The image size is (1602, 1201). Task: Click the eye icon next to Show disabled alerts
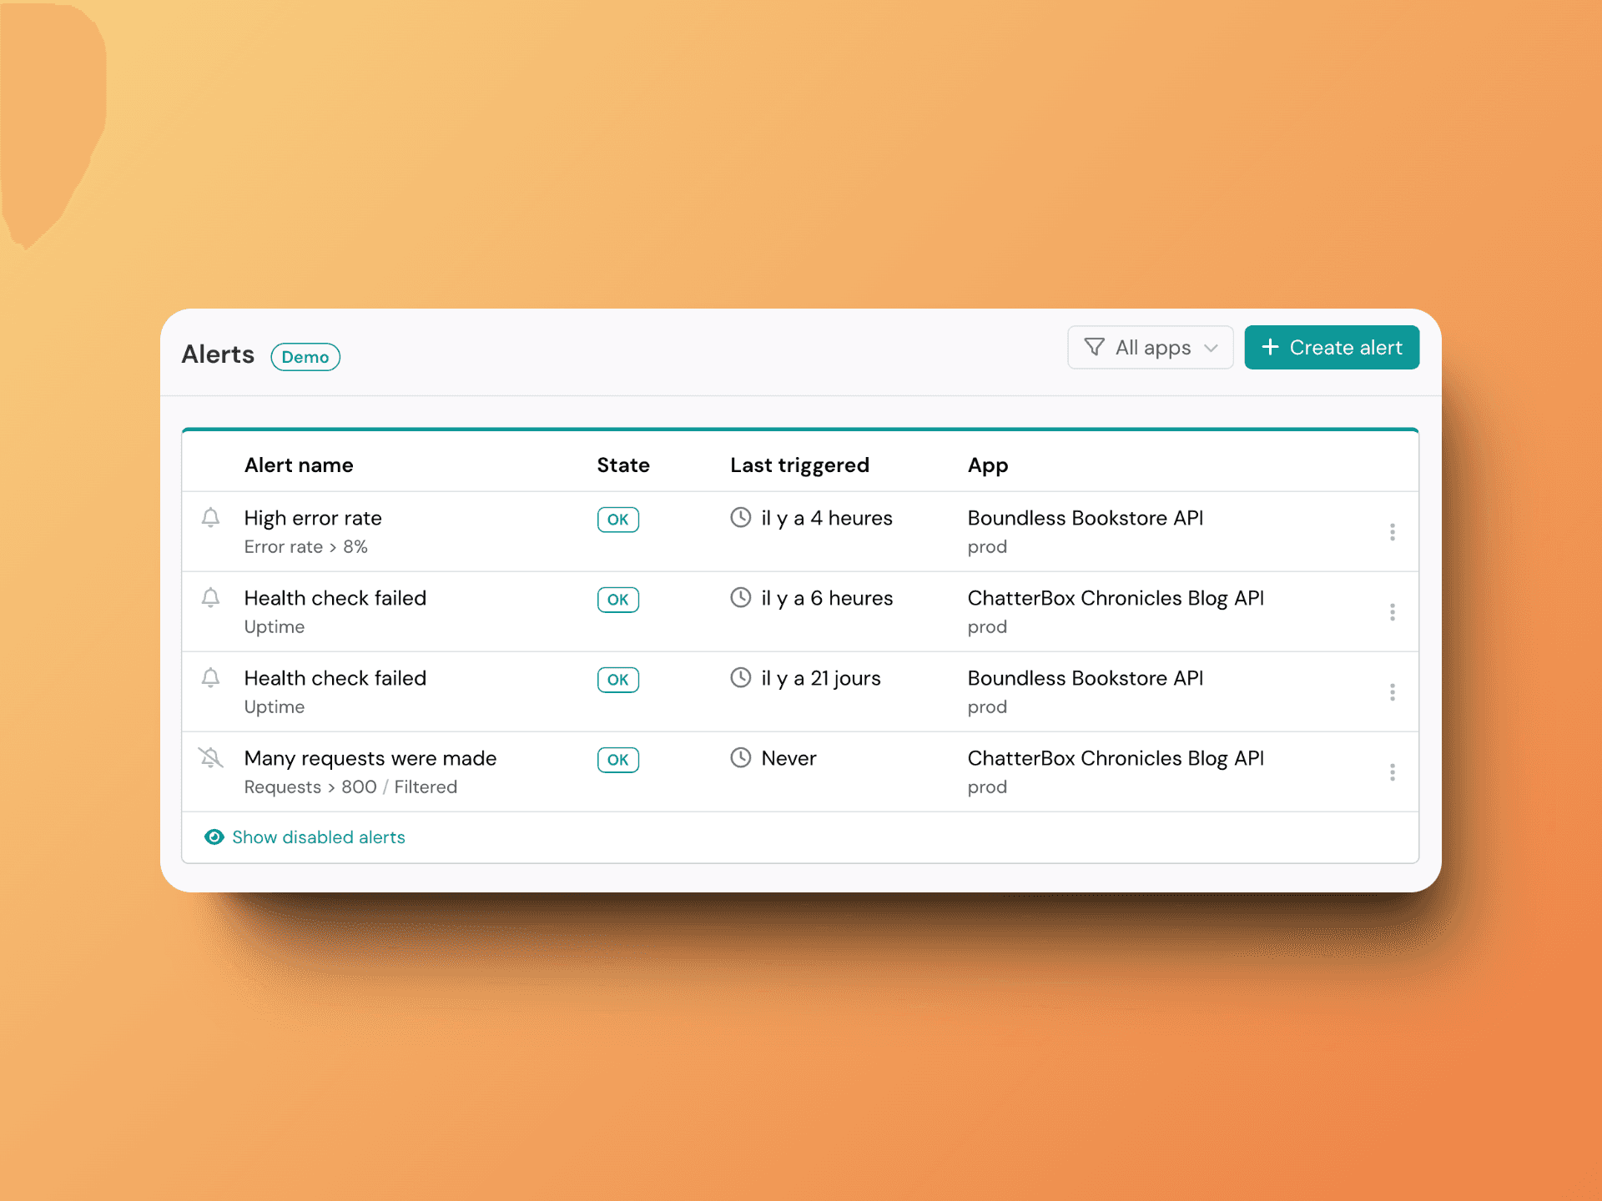coord(214,837)
